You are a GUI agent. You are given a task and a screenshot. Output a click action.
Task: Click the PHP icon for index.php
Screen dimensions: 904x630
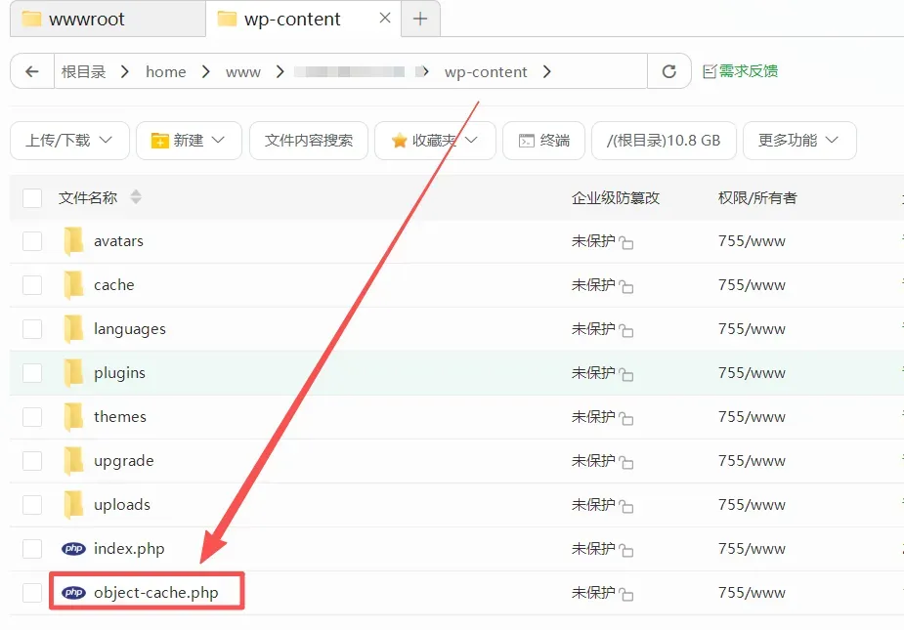[x=73, y=549]
